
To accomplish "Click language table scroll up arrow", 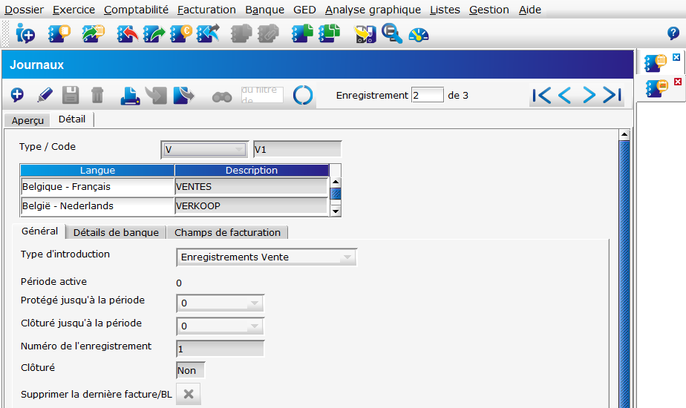I will pos(336,182).
